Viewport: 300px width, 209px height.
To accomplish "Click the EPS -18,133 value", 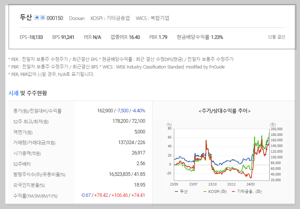I will [x=31, y=37].
